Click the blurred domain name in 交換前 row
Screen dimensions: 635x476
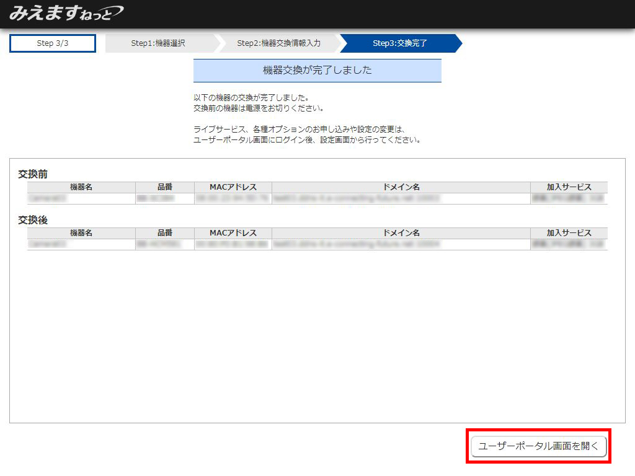click(356, 198)
